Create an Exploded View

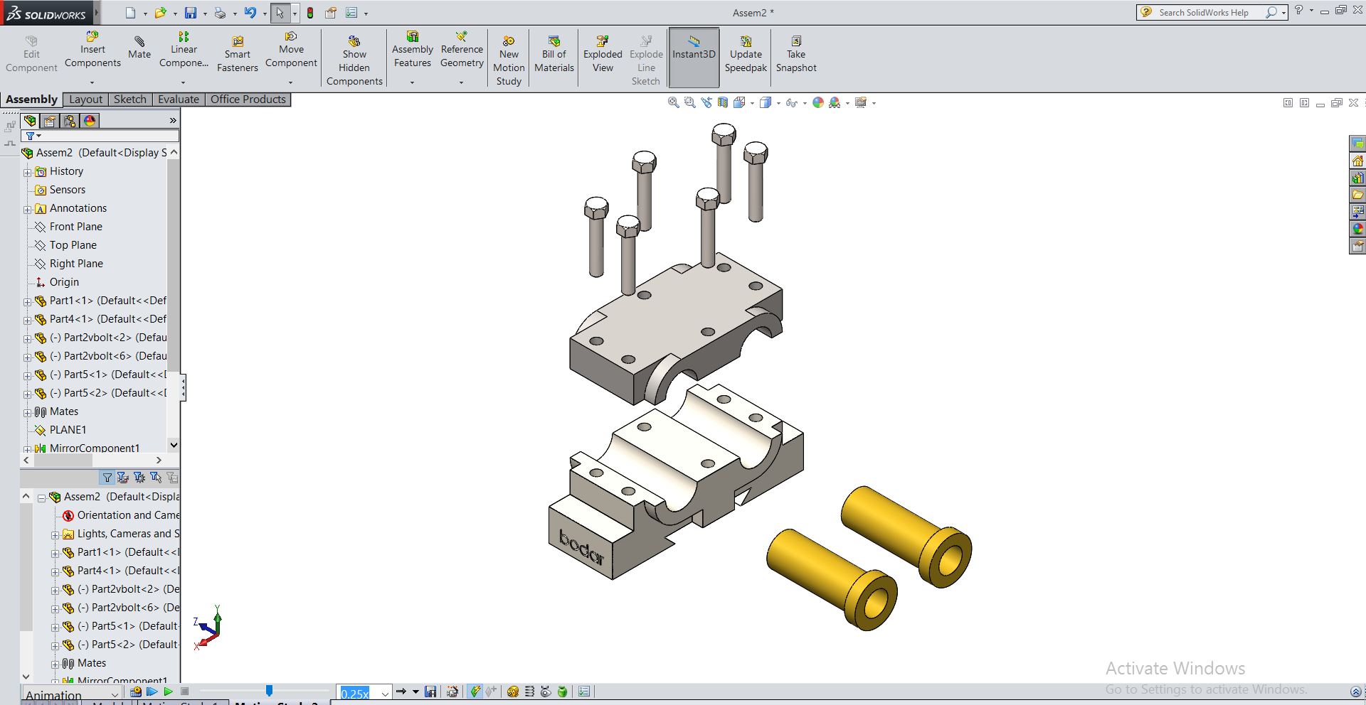tap(603, 54)
